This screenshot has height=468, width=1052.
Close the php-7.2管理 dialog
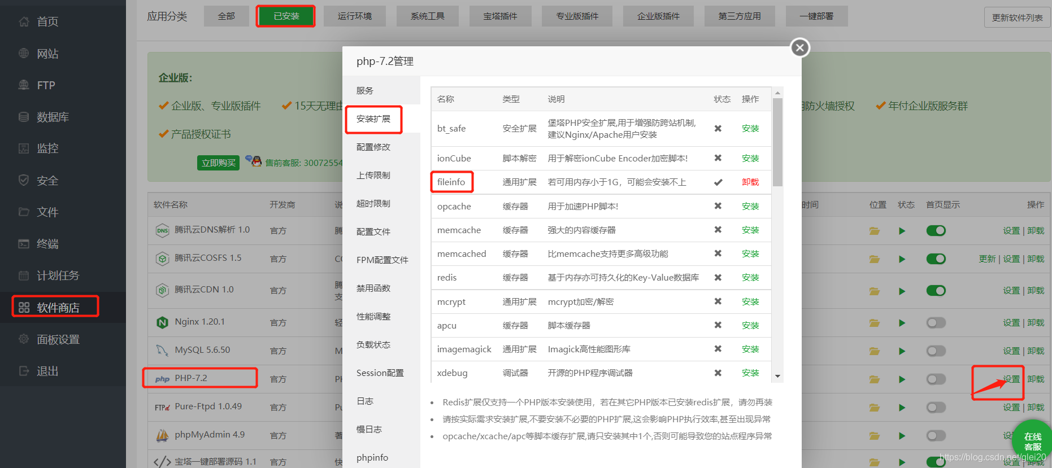(x=799, y=48)
